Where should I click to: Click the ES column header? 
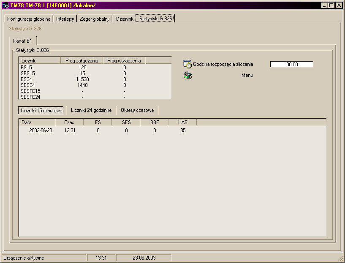pos(98,122)
